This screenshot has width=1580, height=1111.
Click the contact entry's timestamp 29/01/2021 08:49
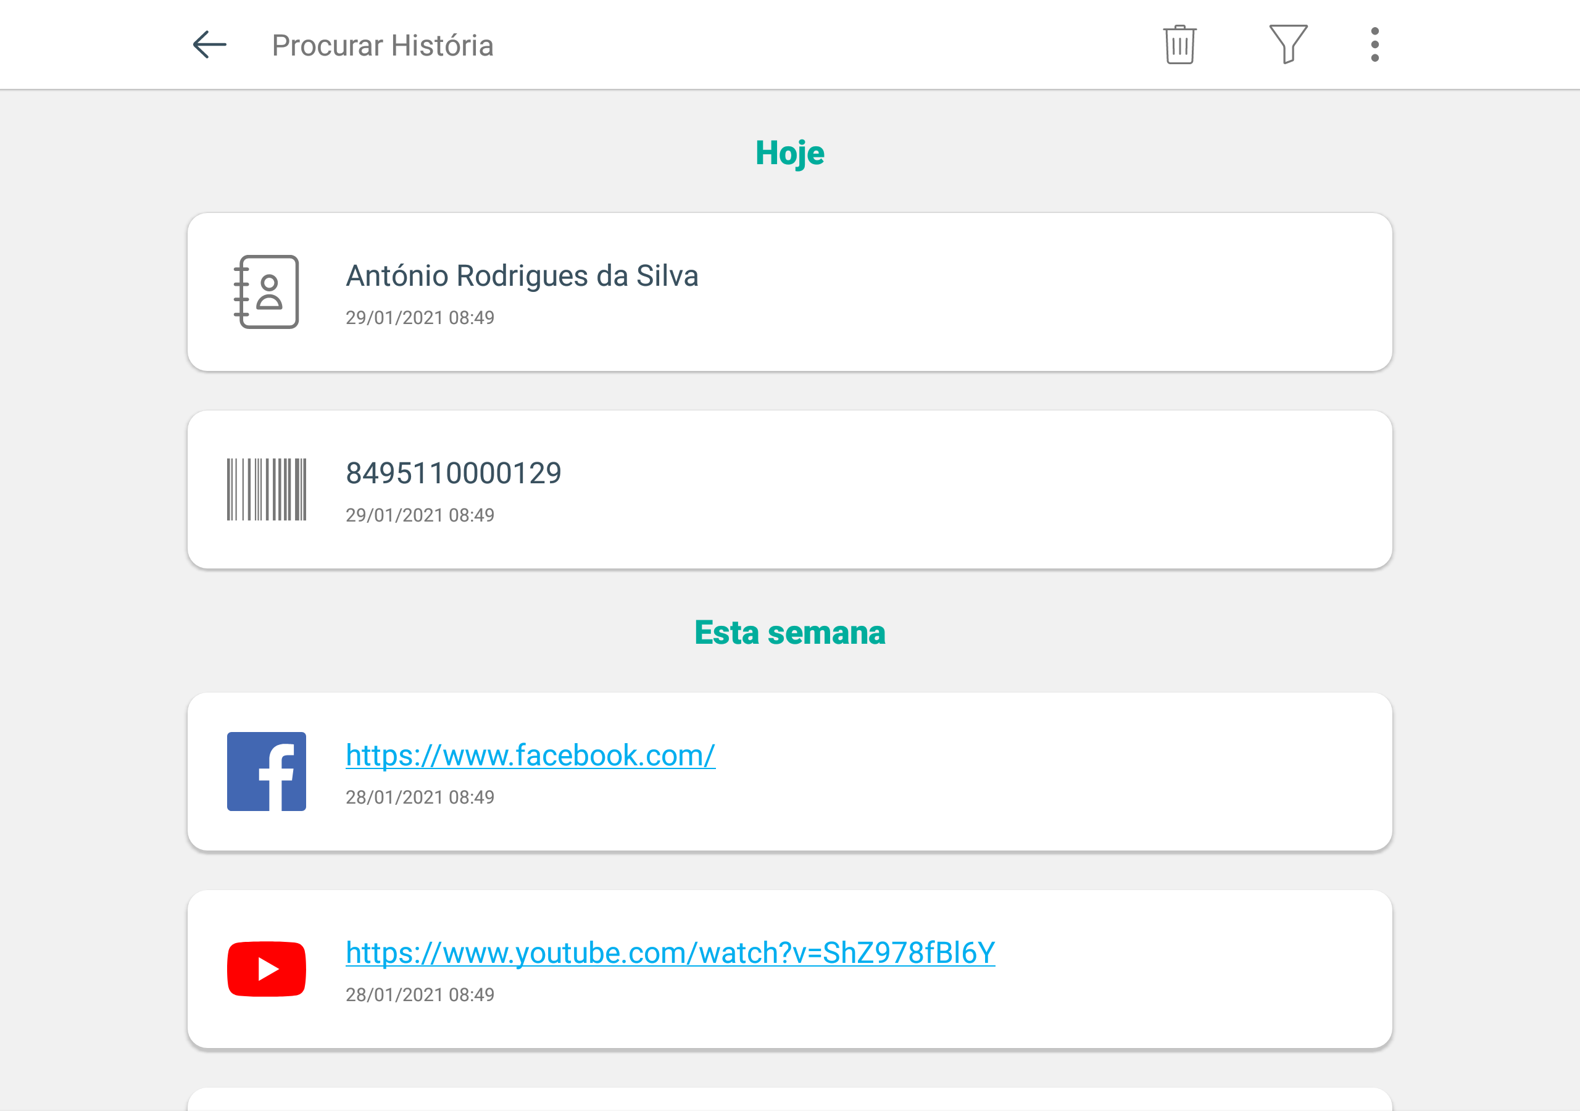pyautogui.click(x=420, y=317)
